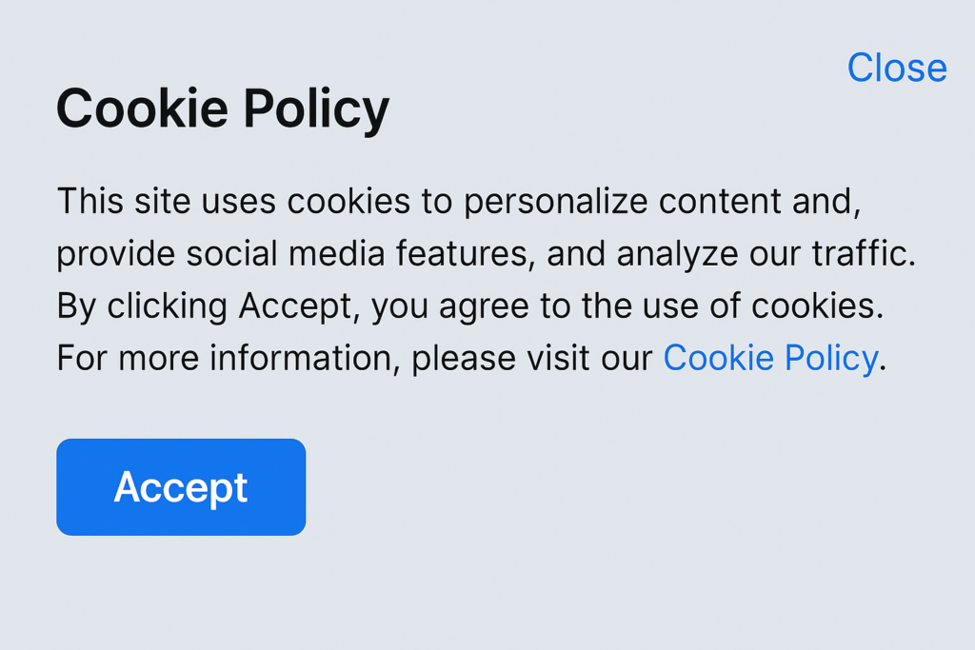Open the Cookie Policy hyperlink in the paragraph
This screenshot has height=650, width=975.
pyautogui.click(x=769, y=359)
